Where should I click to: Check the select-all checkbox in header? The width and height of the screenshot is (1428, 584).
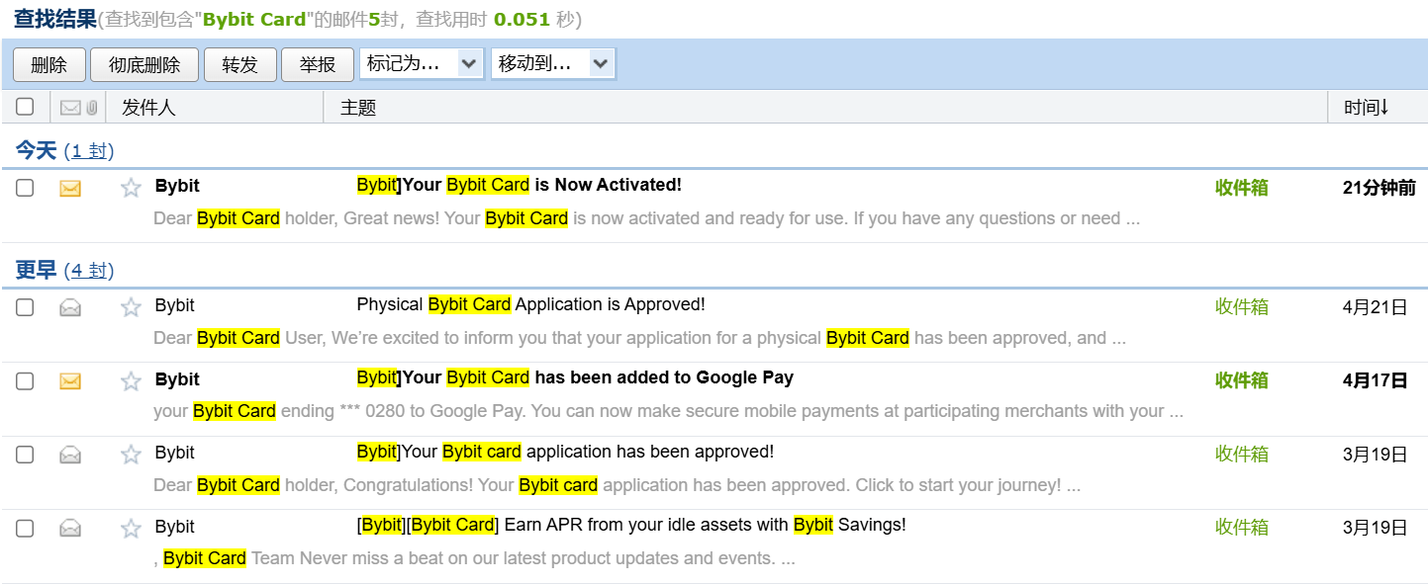[25, 107]
